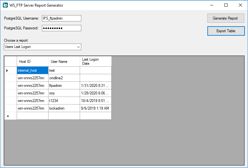Screen dimensions: 248x168
Task: Open the Choose a report dropdown
Action: [43, 47]
